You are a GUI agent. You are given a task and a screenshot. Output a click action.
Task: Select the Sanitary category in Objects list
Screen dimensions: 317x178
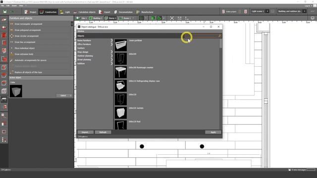click(81, 48)
